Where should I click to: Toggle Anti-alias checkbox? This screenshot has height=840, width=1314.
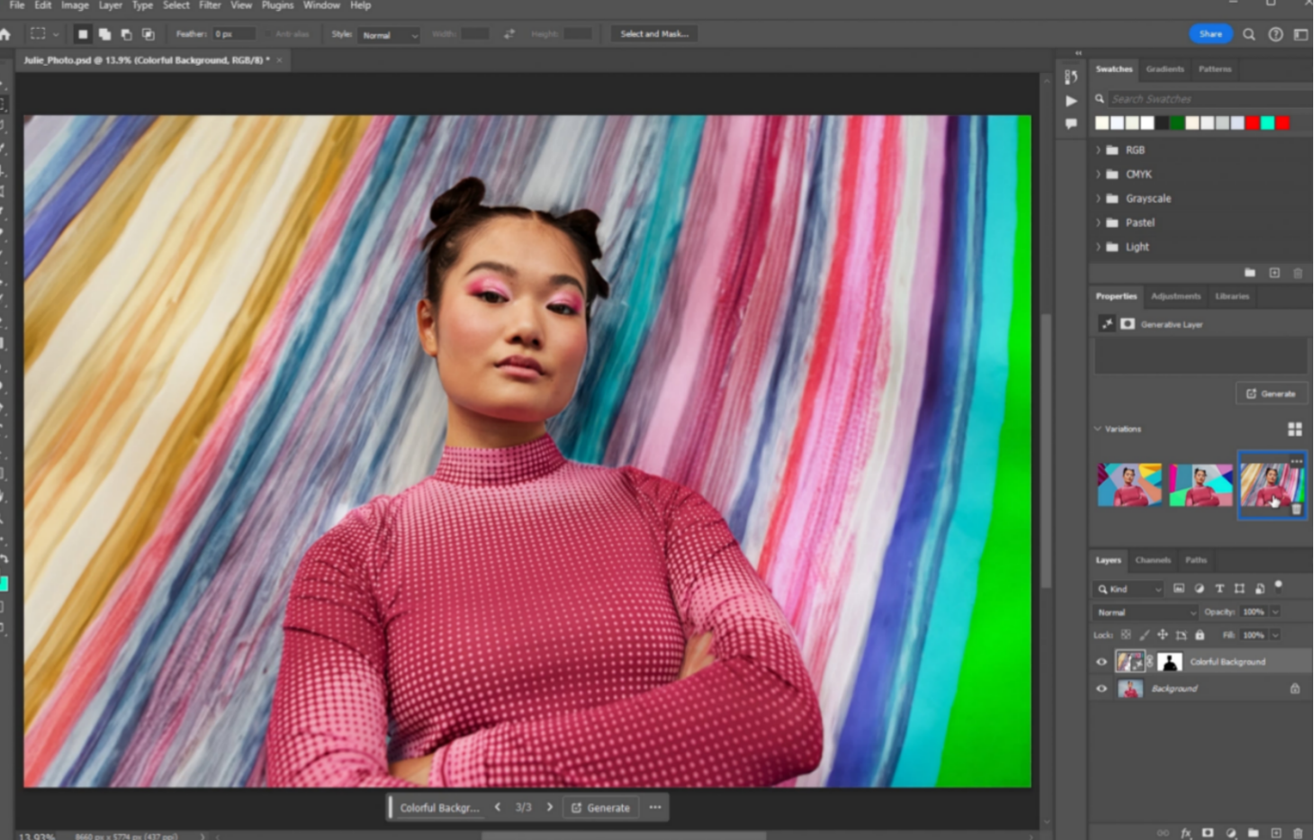point(268,34)
